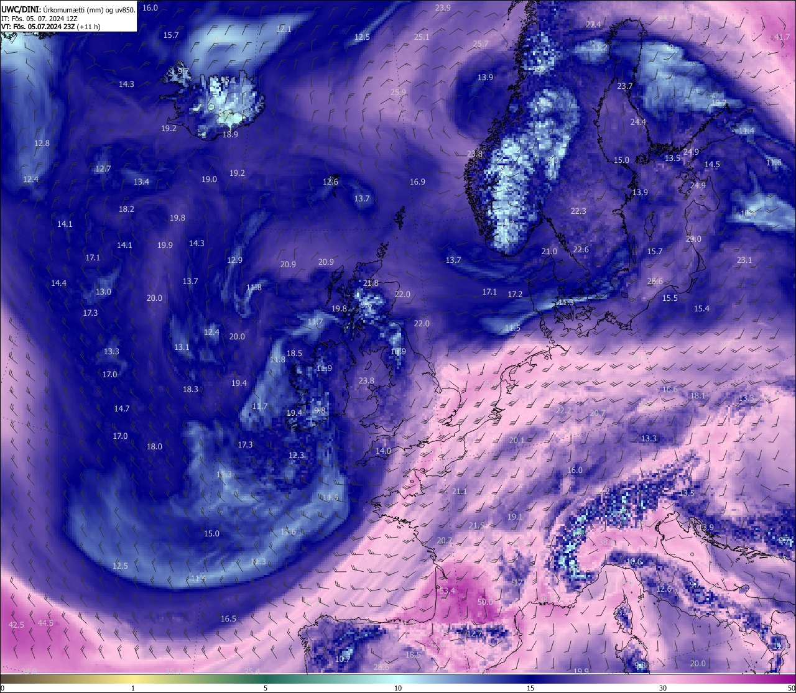The image size is (796, 693).
Task: Click the 1 tick on the color scale
Action: click(133, 688)
